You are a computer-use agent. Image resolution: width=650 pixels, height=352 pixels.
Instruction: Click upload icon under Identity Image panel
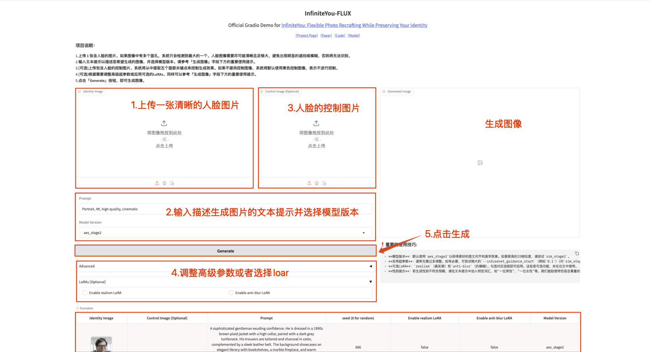[157, 183]
